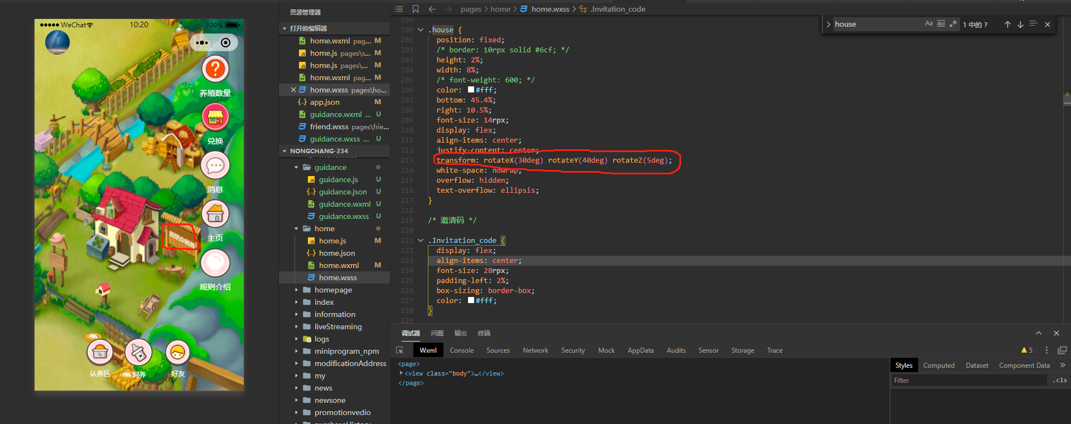Toggle Find in Selection in find widget
Screen dimensions: 1071x424
[x=1033, y=24]
